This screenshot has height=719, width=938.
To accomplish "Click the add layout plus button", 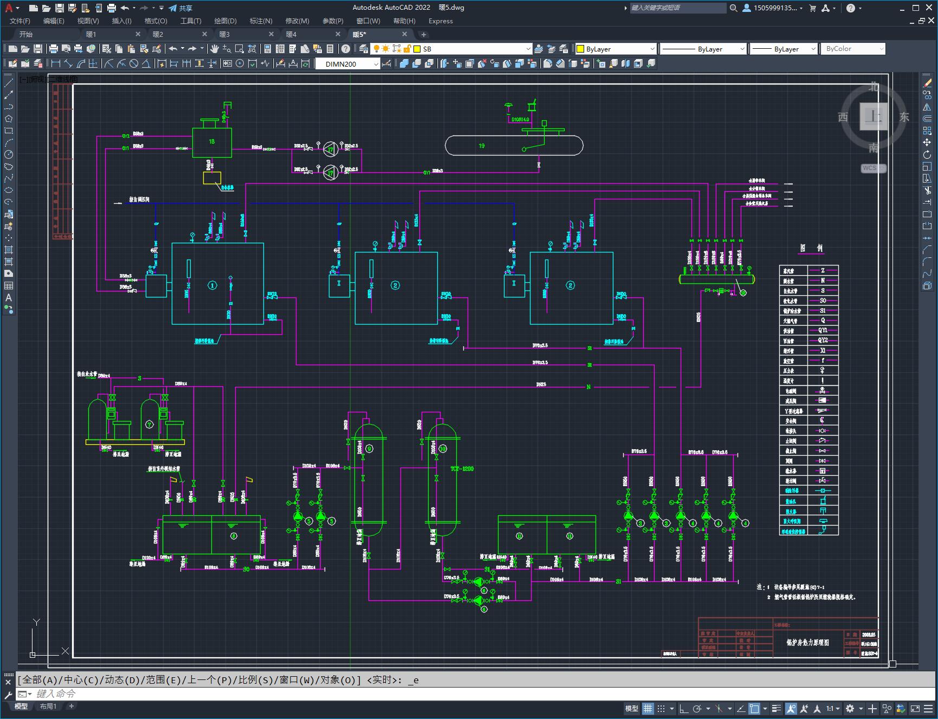I will [x=71, y=706].
